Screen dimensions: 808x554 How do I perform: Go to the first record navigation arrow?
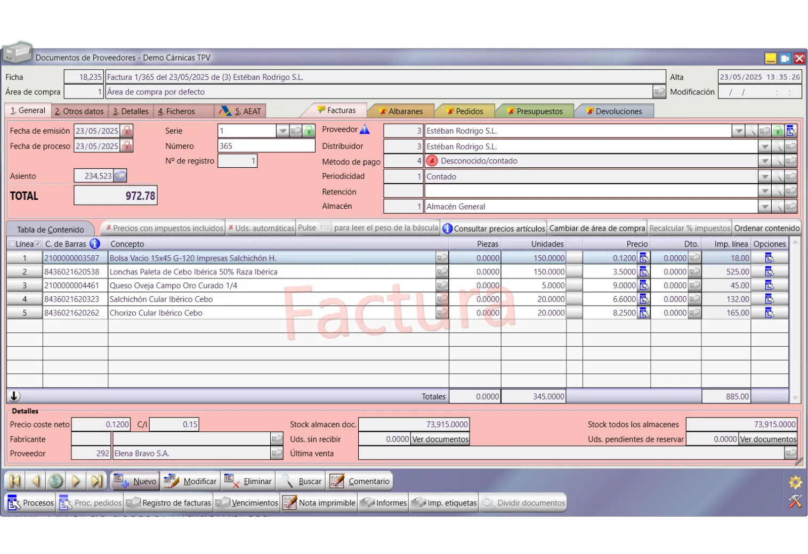[15, 481]
